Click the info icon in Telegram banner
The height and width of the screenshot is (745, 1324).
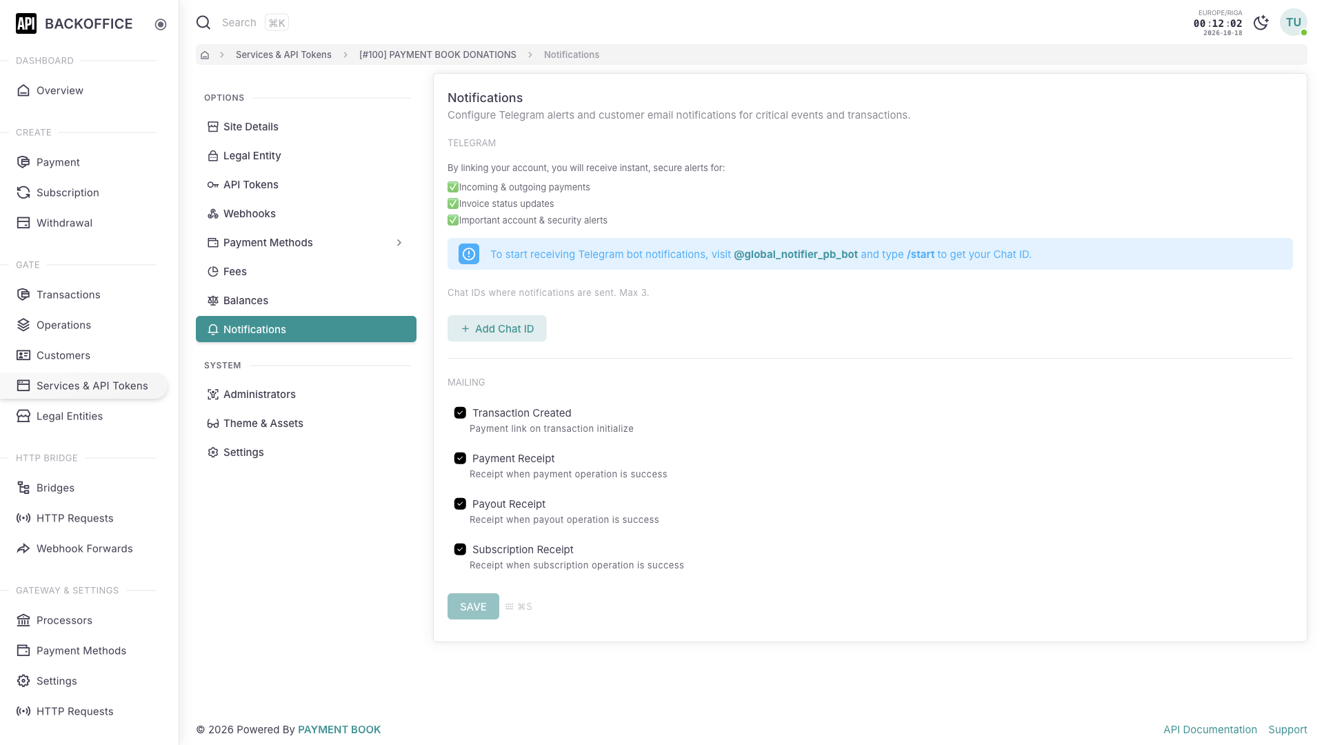click(x=469, y=254)
